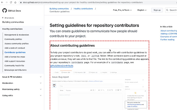Open Community profiles sidebar item
The image size is (177, 110).
[13, 39]
